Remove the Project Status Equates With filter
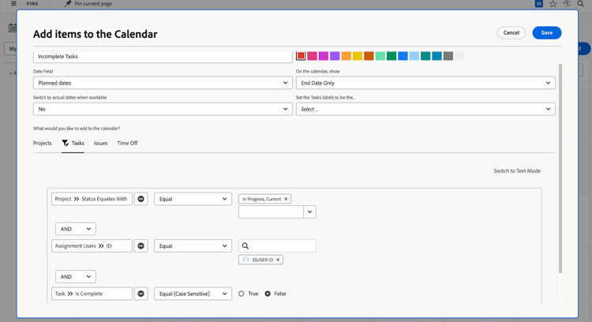 pos(141,199)
